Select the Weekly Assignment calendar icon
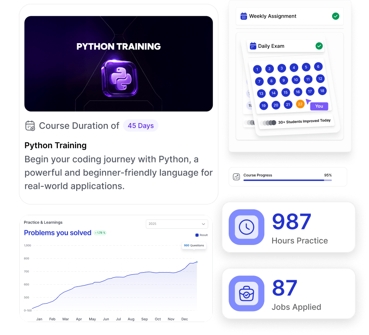This screenshot has width=369, height=335. coord(243,16)
